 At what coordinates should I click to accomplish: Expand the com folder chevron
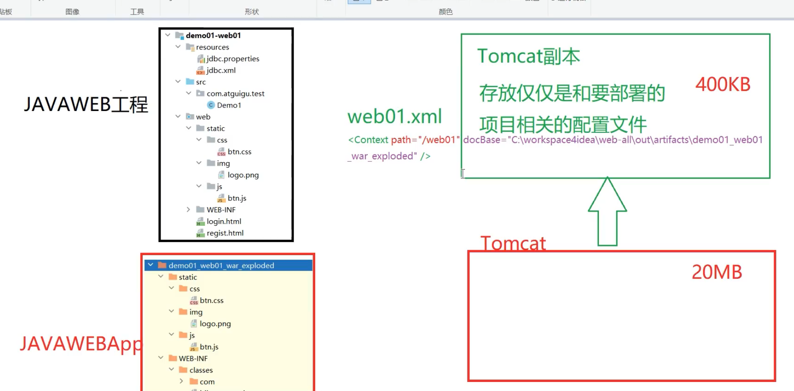click(x=182, y=381)
